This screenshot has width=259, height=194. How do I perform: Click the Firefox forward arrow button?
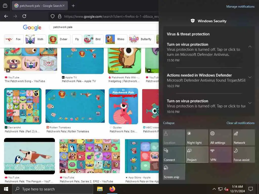tap(15, 16)
